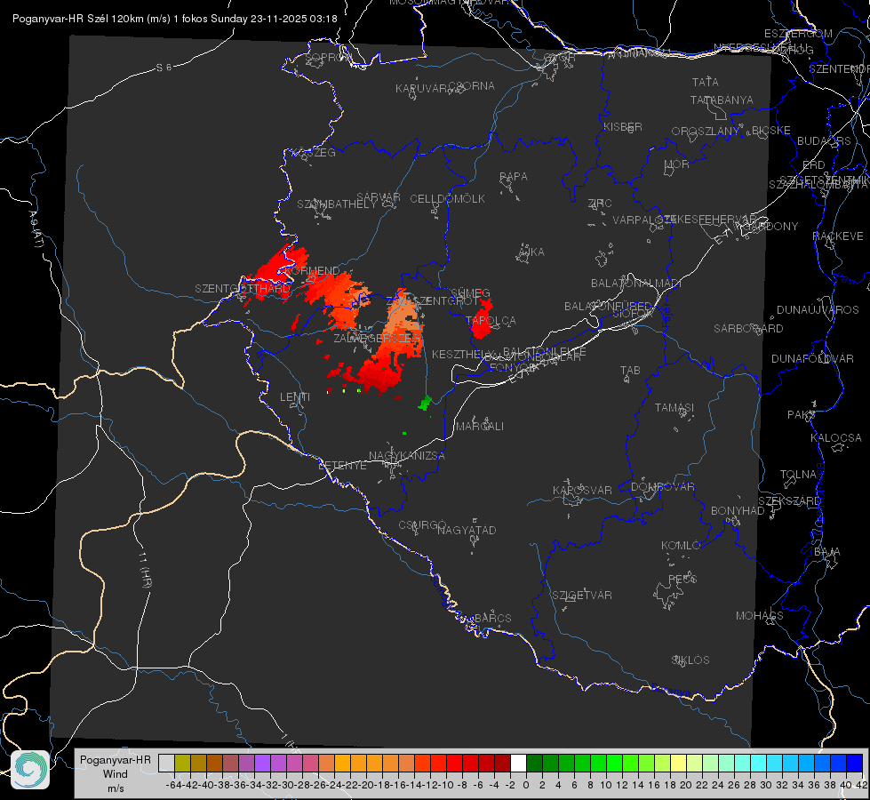Click the green wind echo south of Keszthely

click(425, 403)
